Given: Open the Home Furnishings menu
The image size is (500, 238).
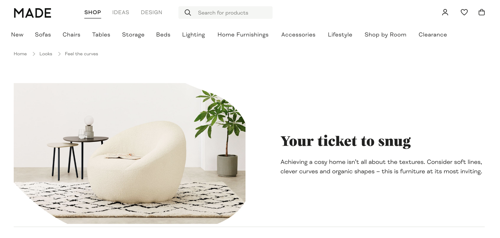Looking at the screenshot, I should point(243,35).
